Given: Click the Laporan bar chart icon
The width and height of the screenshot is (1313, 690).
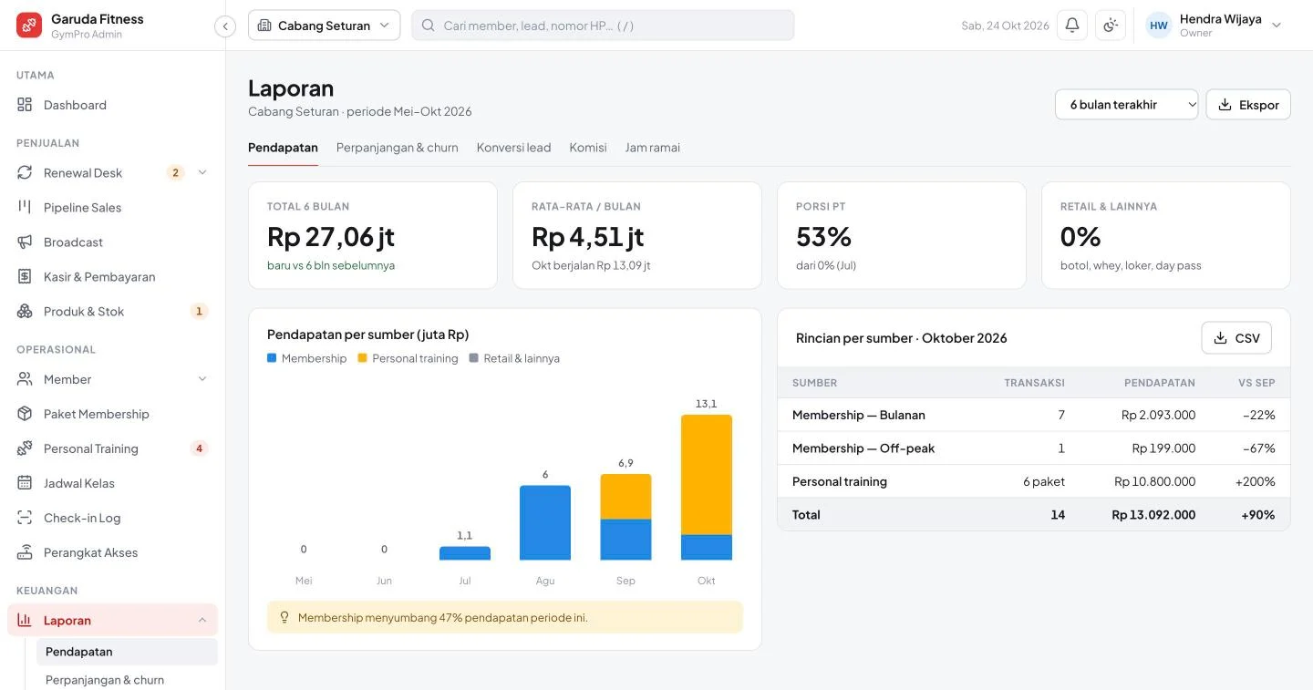Looking at the screenshot, I should coord(25,621).
